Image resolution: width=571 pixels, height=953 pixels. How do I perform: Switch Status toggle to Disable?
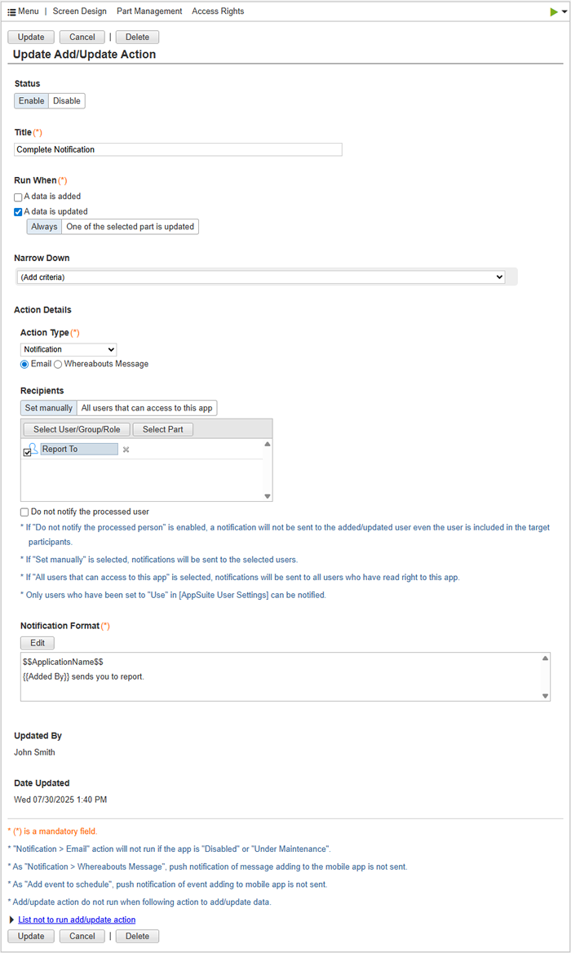pos(67,101)
